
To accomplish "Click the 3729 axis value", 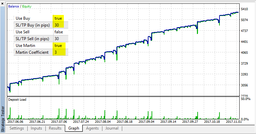I will pyautogui.click(x=244, y=63).
